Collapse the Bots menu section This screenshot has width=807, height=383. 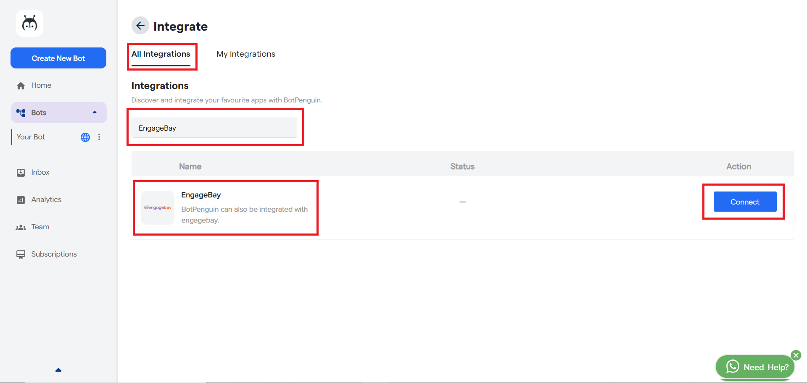coord(95,113)
